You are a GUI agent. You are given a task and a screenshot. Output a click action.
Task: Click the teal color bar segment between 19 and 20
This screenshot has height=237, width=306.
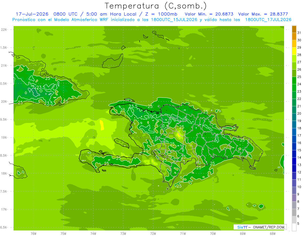point(294,117)
